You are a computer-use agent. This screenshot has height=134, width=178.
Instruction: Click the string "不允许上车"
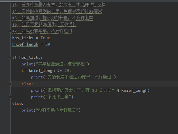58,97
